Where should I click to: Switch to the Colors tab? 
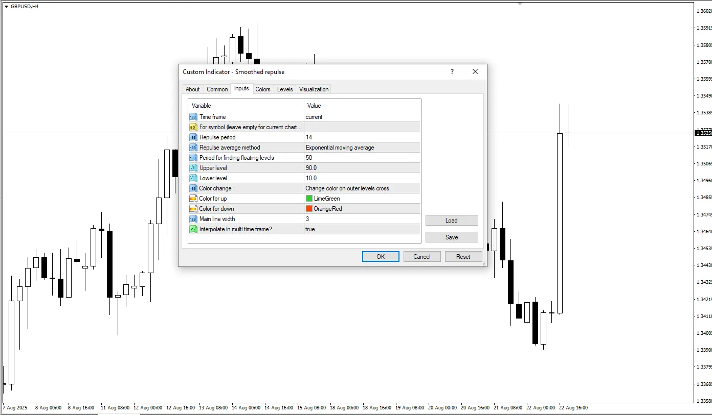(262, 89)
